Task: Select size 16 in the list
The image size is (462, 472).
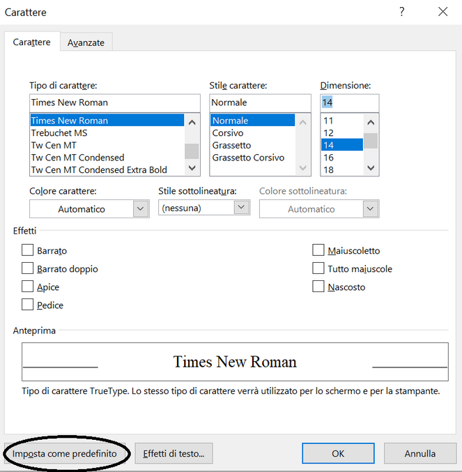Action: 342,158
